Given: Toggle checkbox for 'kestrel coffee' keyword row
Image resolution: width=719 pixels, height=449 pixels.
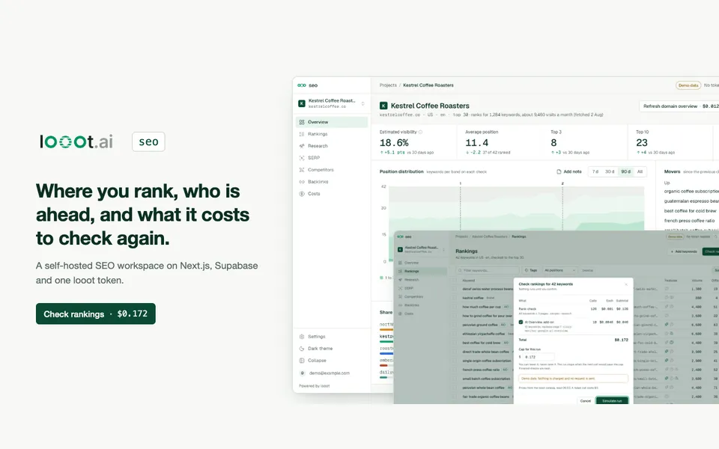Looking at the screenshot, I should (x=455, y=298).
